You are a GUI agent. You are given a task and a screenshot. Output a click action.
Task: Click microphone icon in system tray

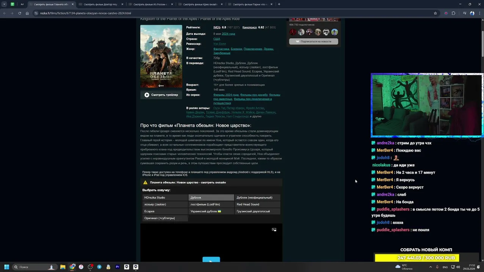(437, 267)
